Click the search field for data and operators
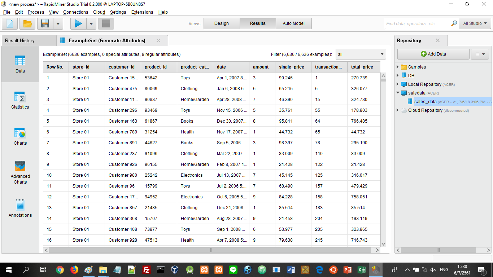Screen dimensions: 493x277 point(417,23)
